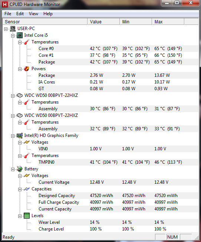
Task: Click the thermometer icon under Intel Core i5
Action: click(x=27, y=42)
